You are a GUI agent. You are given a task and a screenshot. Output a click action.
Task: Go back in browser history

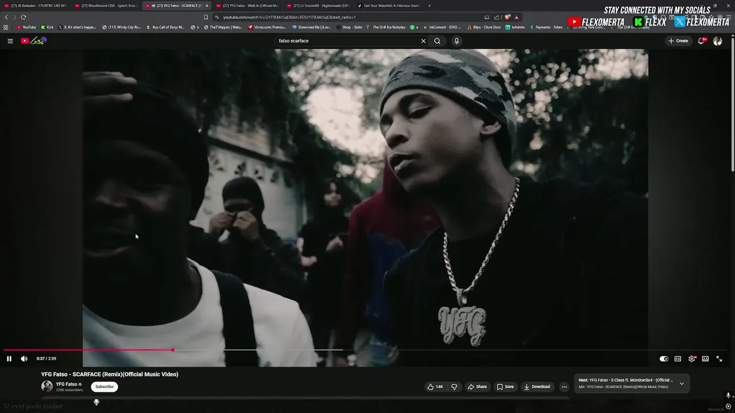[x=6, y=17]
